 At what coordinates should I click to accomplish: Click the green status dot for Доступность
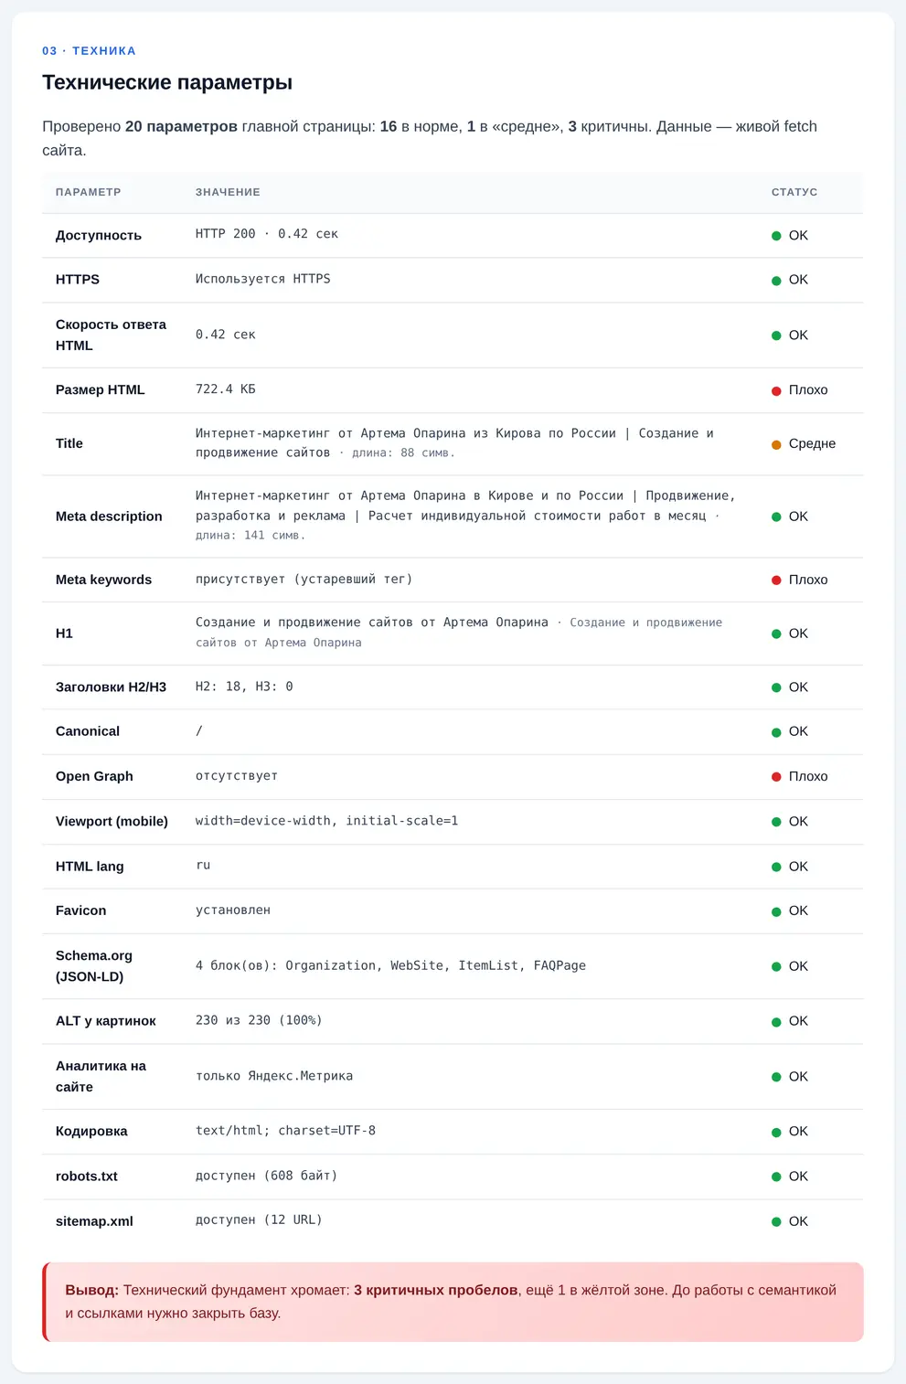coord(776,236)
